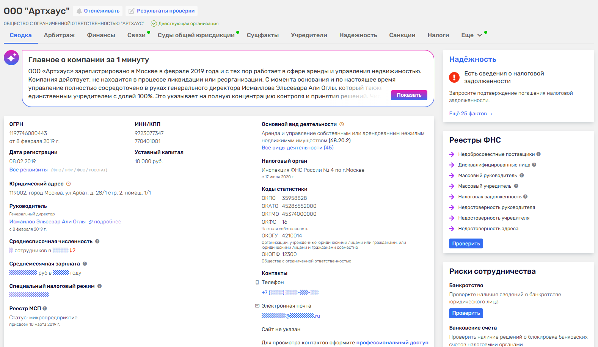Click the red tax debt warning icon

click(x=454, y=77)
